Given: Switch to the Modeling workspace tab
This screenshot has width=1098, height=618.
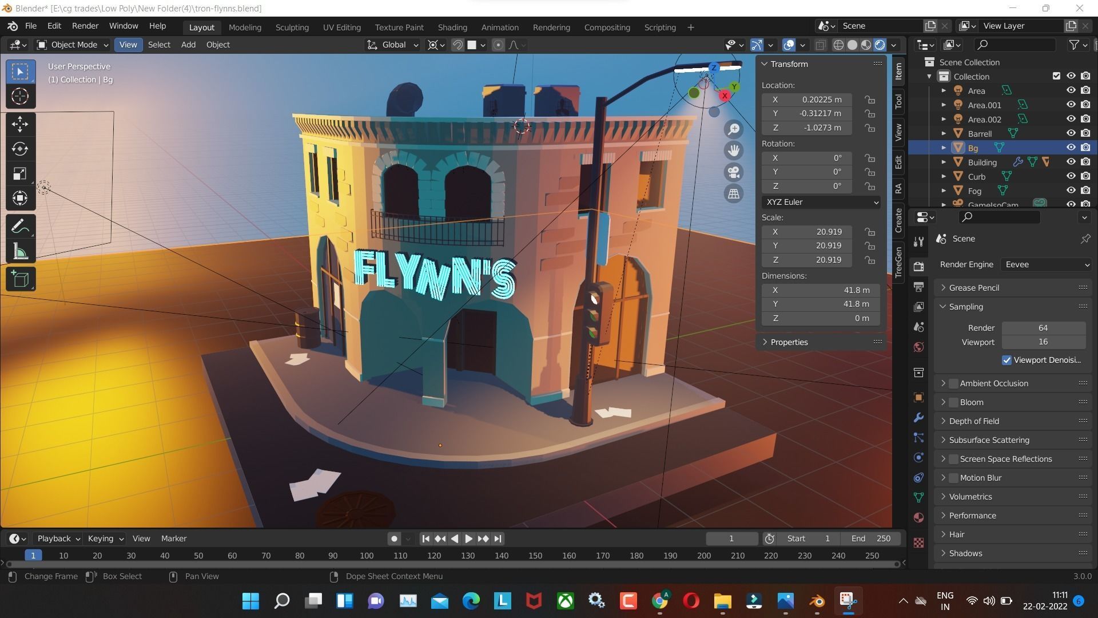Looking at the screenshot, I should pos(245,27).
